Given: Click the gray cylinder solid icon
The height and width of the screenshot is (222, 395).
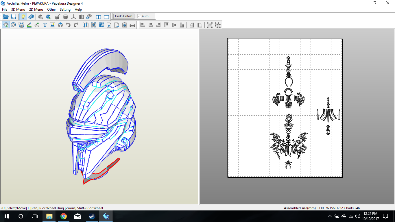Looking at the screenshot, I should [x=66, y=16].
